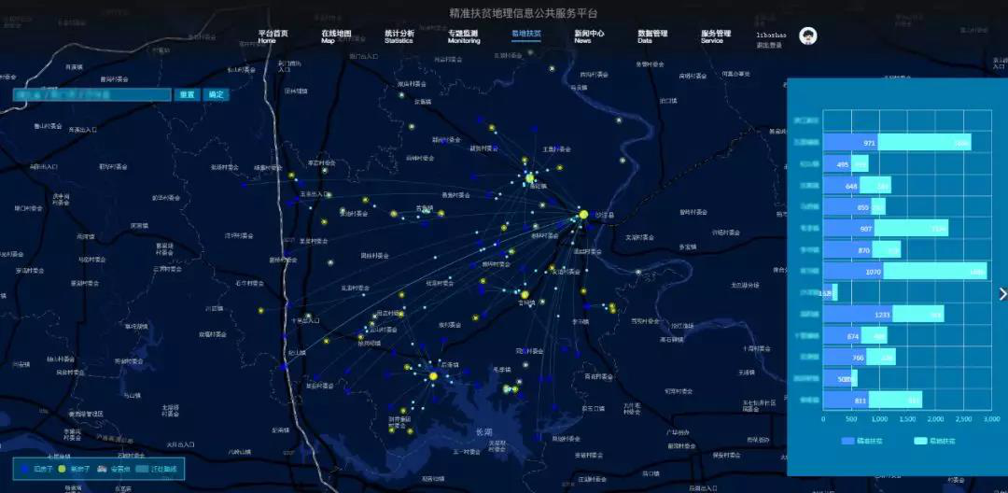The image size is (1008, 493).
Task: Click the large yellow marker near 后港镇
Action: 433,376
